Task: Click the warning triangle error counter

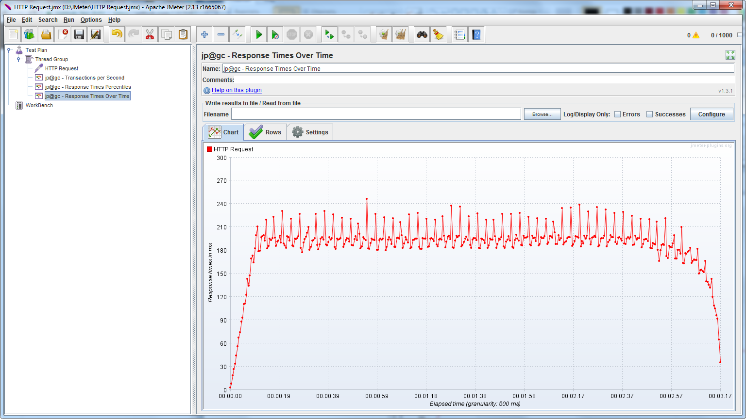Action: tap(696, 35)
